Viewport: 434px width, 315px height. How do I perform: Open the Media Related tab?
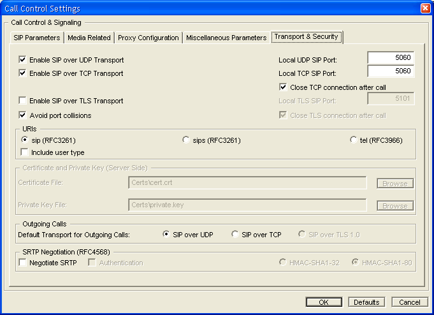[x=89, y=38]
